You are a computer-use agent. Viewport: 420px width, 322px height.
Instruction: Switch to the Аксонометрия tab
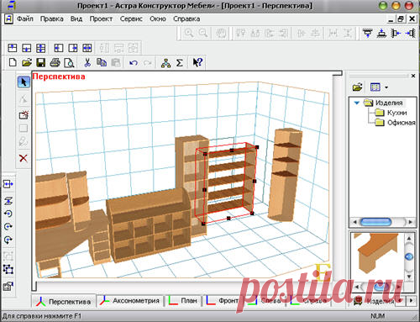130,301
